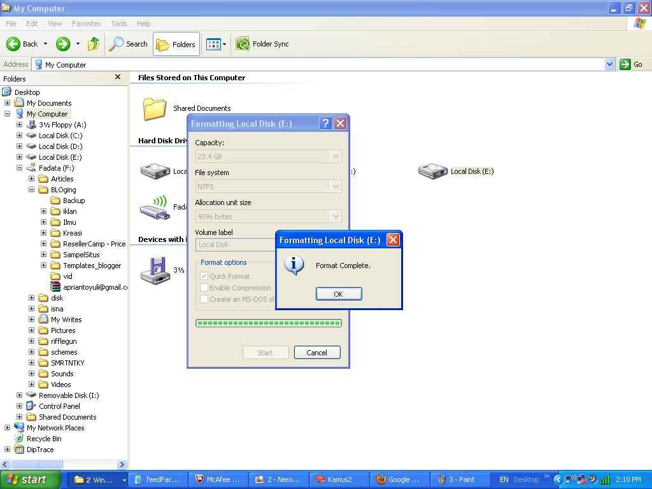Open the Views toolbar icon

click(x=213, y=44)
